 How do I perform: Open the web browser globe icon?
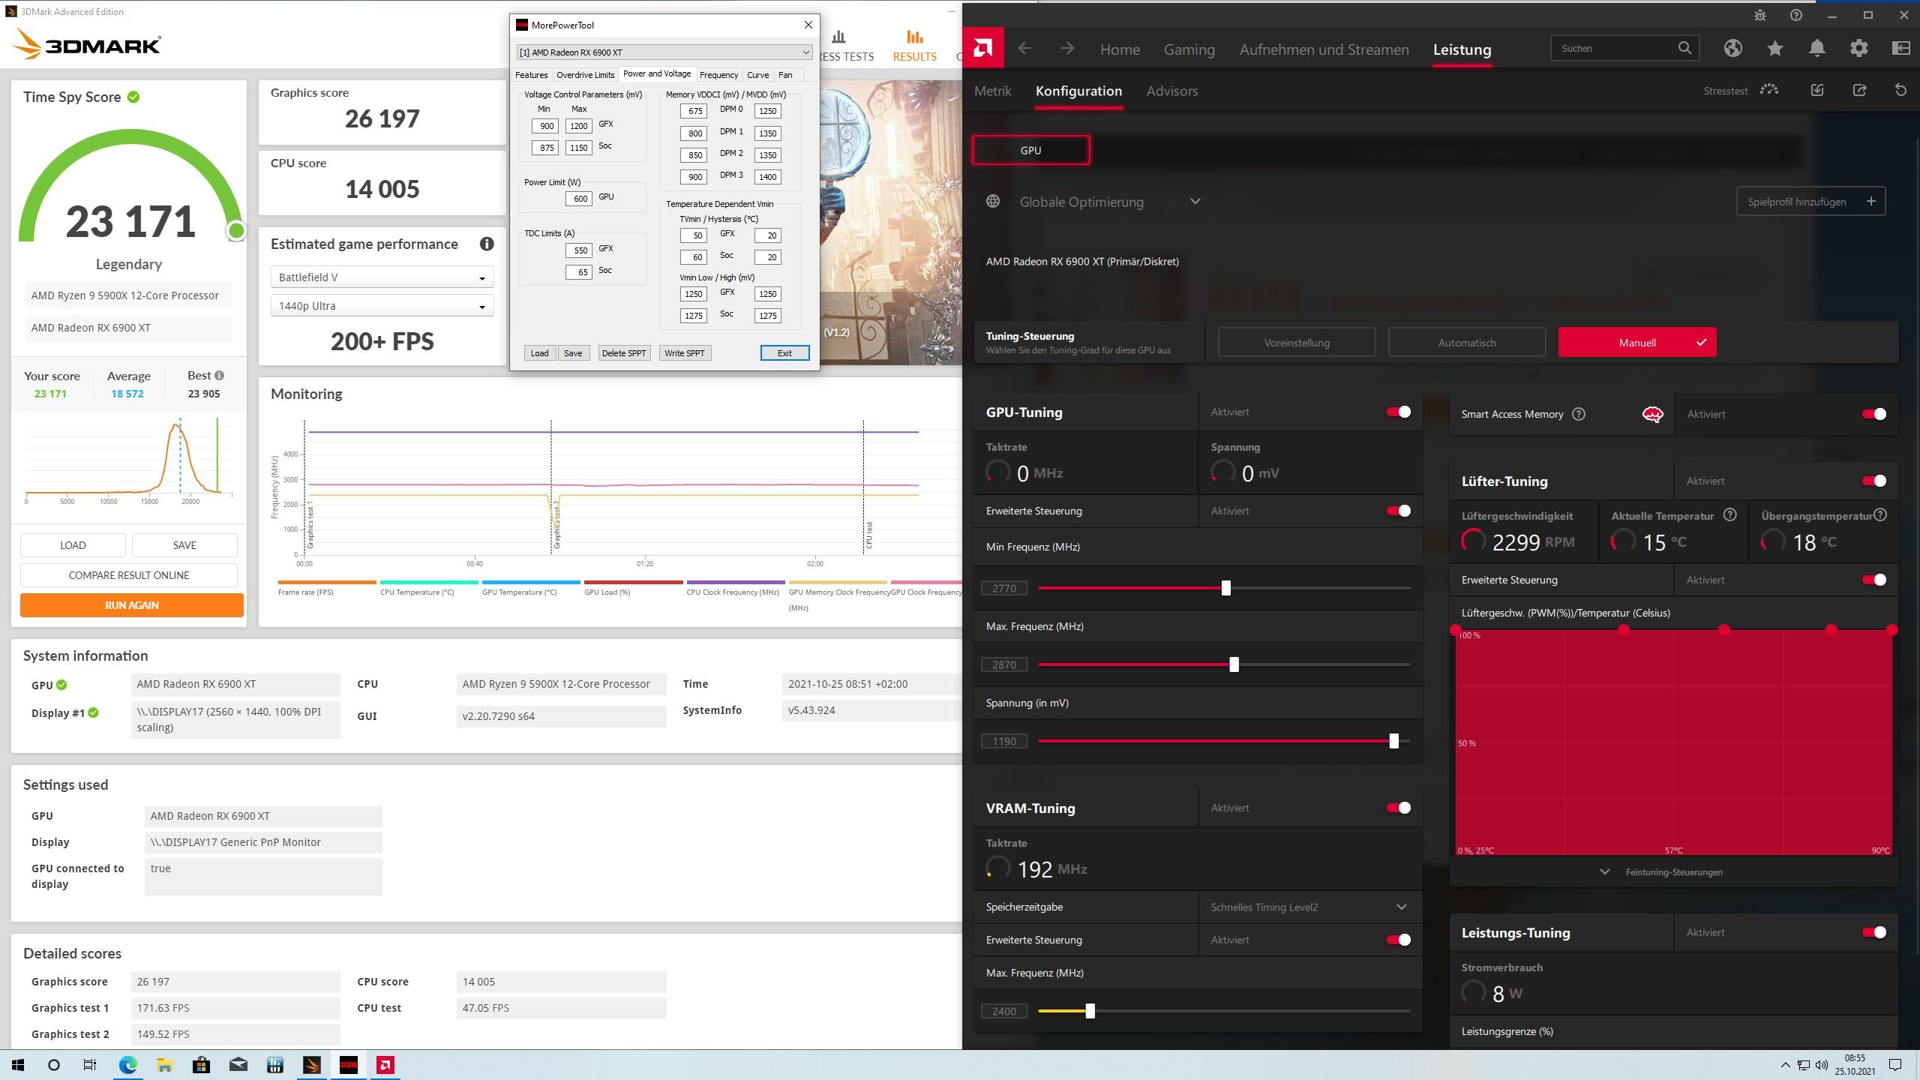(x=1732, y=48)
